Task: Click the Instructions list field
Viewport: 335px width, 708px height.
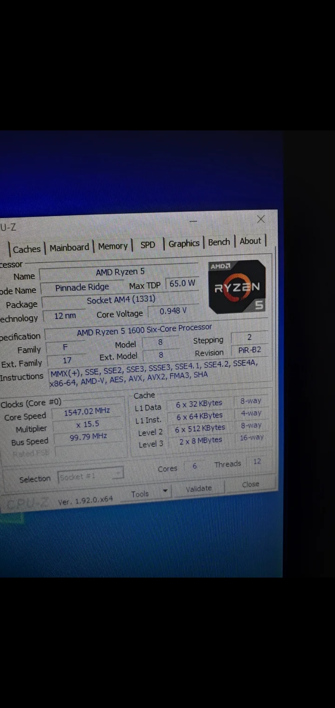Action: (x=158, y=374)
